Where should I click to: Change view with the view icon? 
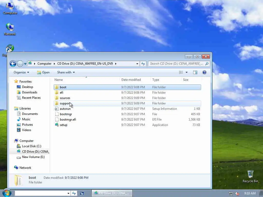[181, 72]
